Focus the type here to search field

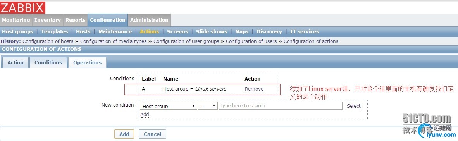click(281, 106)
